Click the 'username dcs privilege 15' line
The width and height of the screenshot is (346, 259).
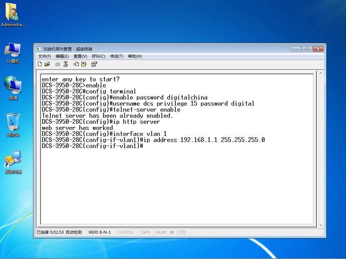click(x=148, y=104)
